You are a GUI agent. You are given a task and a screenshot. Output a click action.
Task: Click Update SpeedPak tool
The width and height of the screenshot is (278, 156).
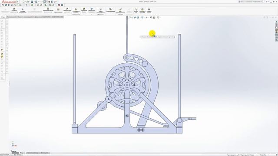pyautogui.click(x=142, y=10)
